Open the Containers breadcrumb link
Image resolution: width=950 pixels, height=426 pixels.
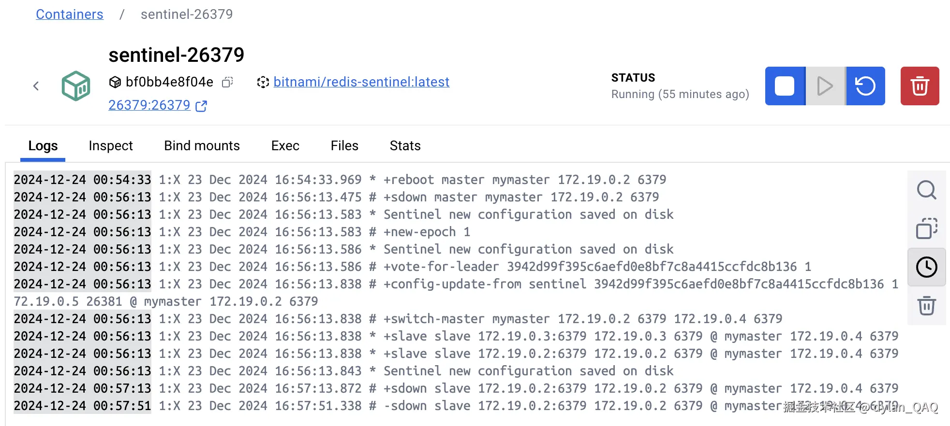(70, 14)
